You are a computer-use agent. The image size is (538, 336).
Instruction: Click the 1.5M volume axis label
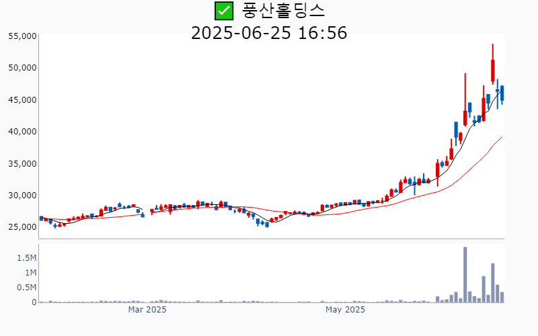coord(27,258)
